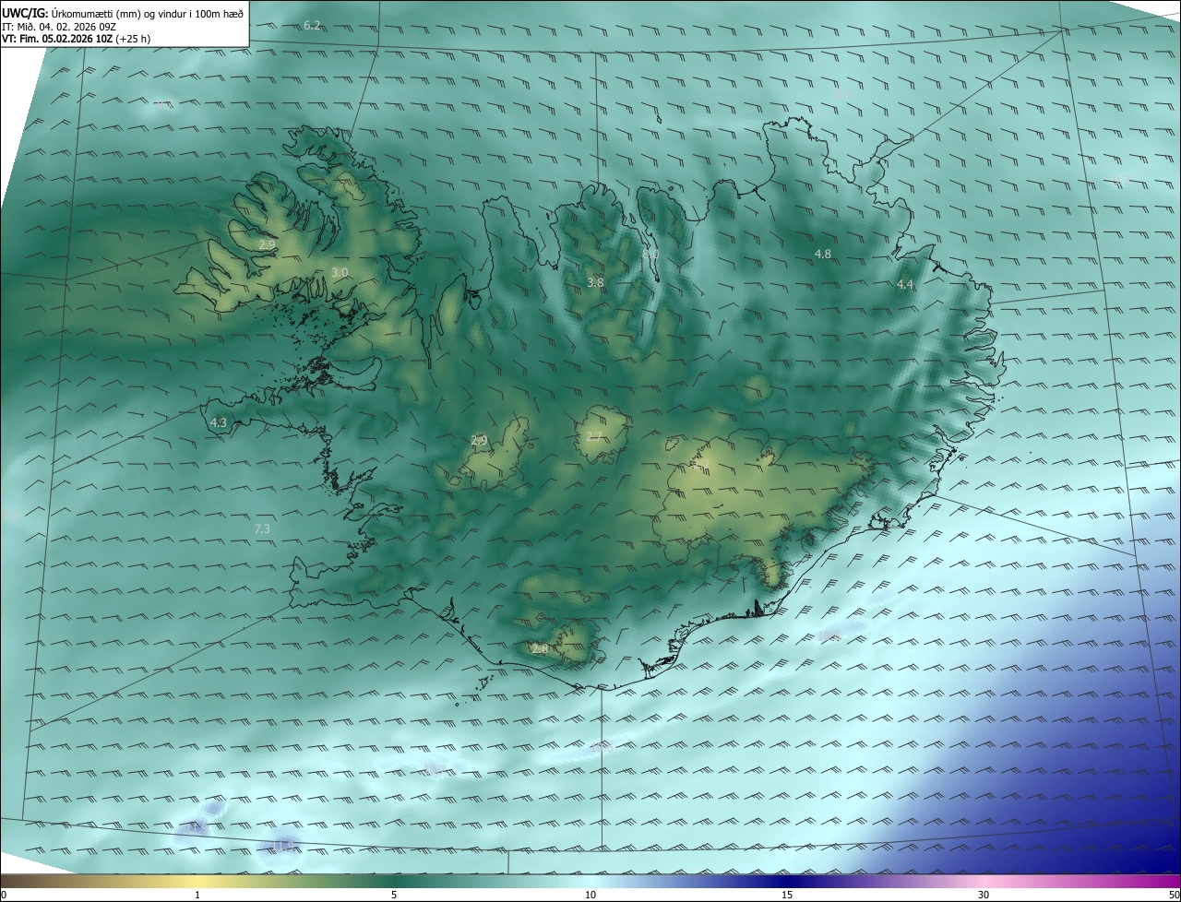The image size is (1181, 902).
Task: Click the 4.3 value on Snæfellsnes peninsula
Action: click(219, 422)
